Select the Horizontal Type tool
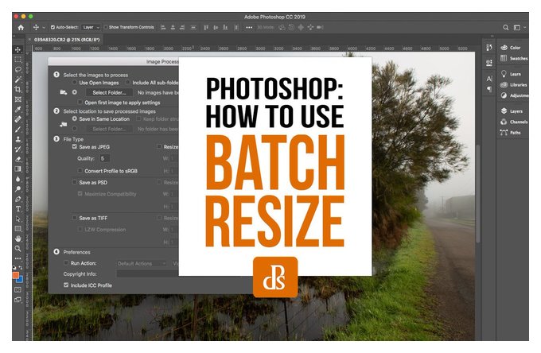This screenshot has width=541, height=353. 18,209
